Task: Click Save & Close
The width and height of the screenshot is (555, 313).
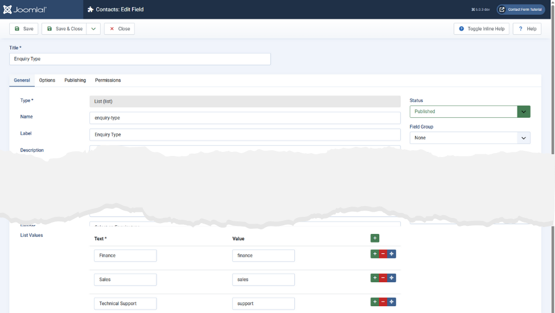Action: tap(64, 28)
